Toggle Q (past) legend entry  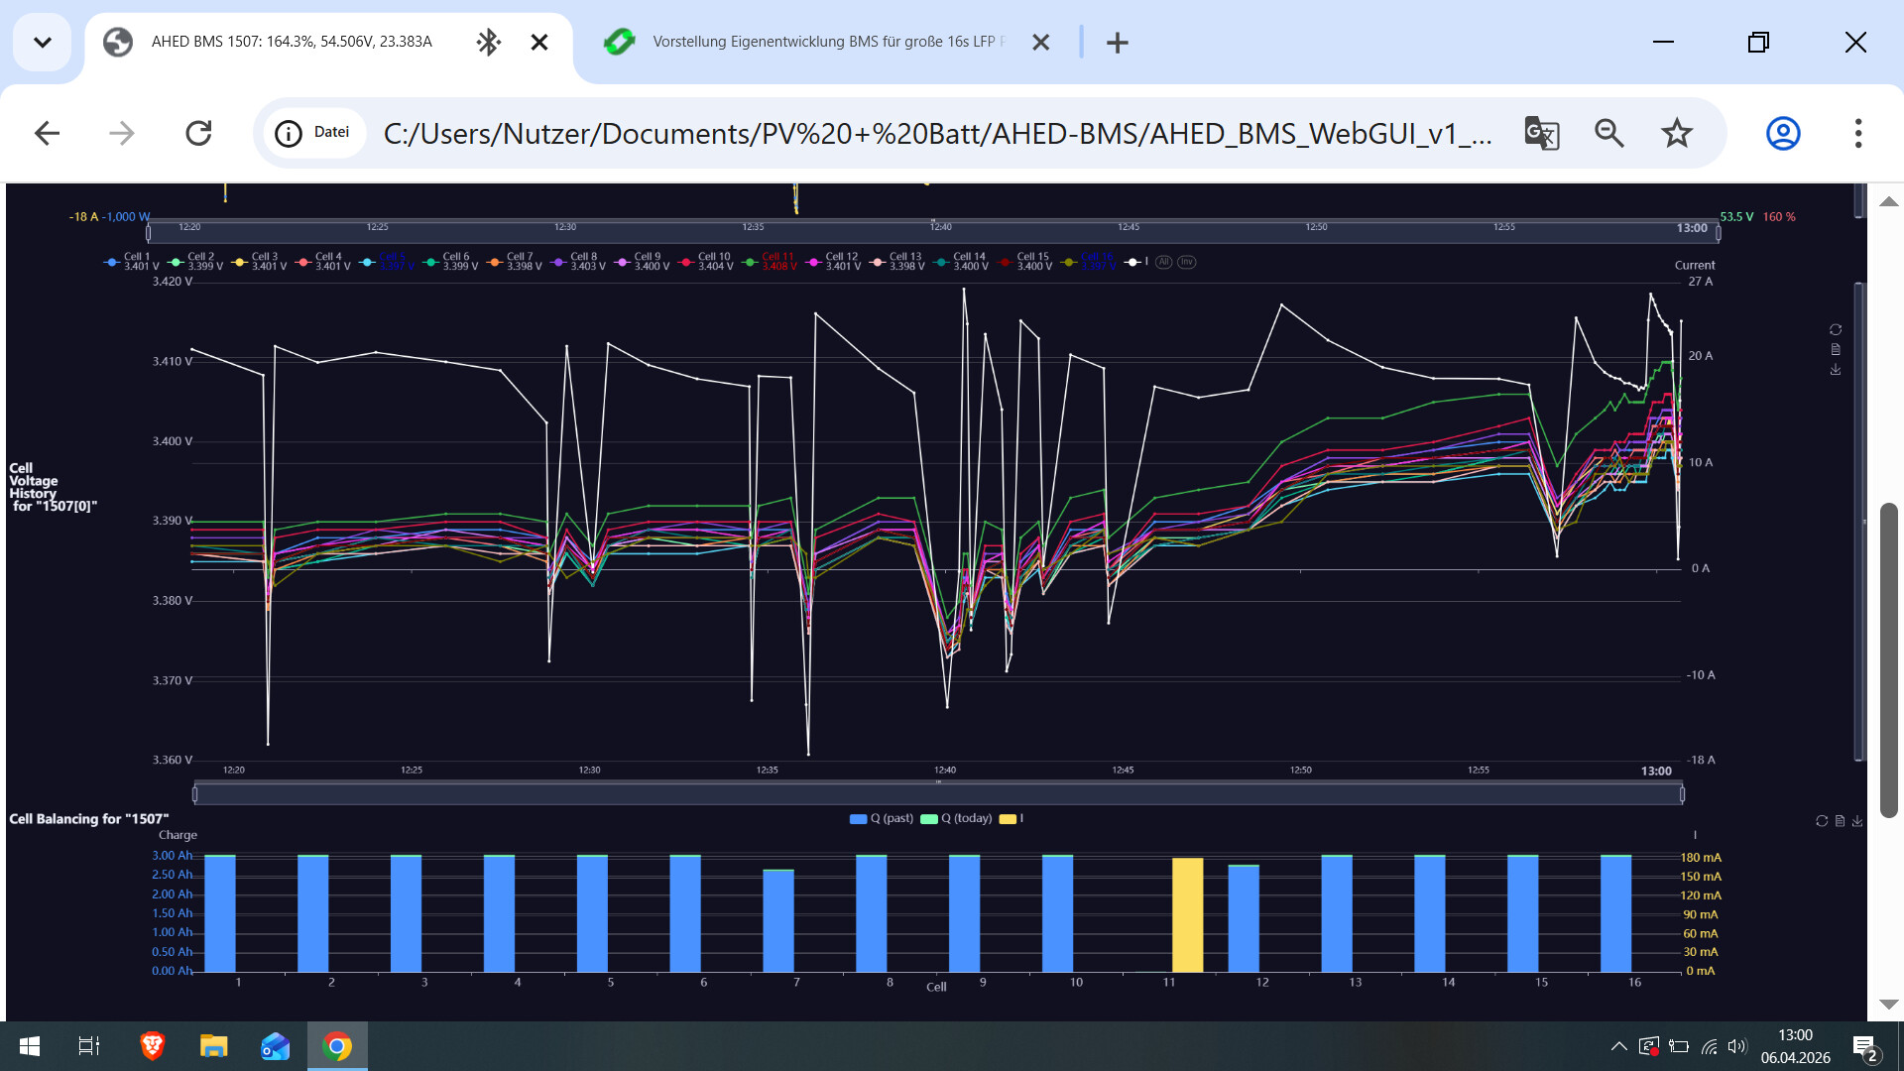click(x=882, y=819)
